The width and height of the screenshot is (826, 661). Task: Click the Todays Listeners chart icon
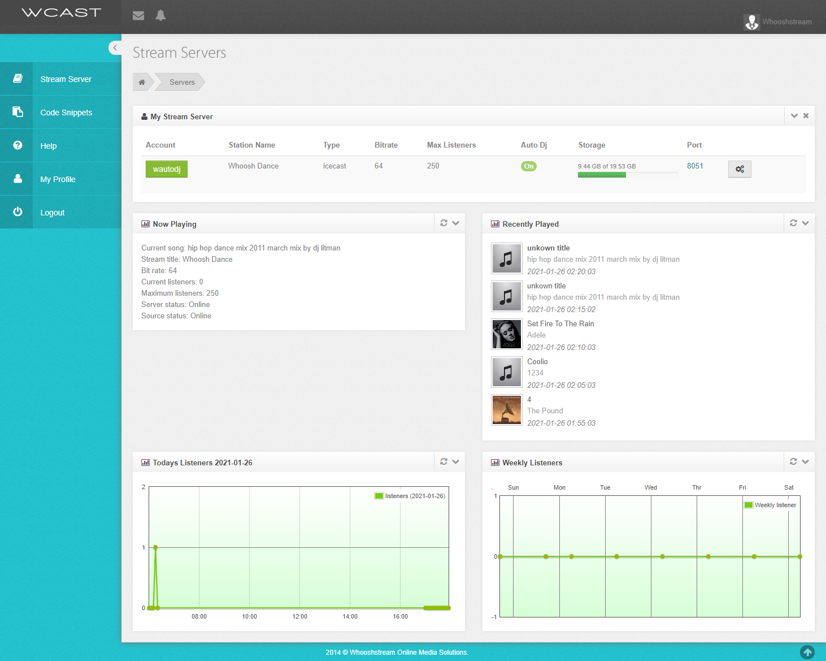(145, 463)
